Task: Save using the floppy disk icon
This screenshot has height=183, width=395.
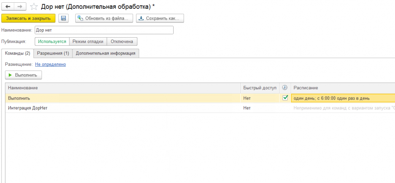Action: click(64, 18)
